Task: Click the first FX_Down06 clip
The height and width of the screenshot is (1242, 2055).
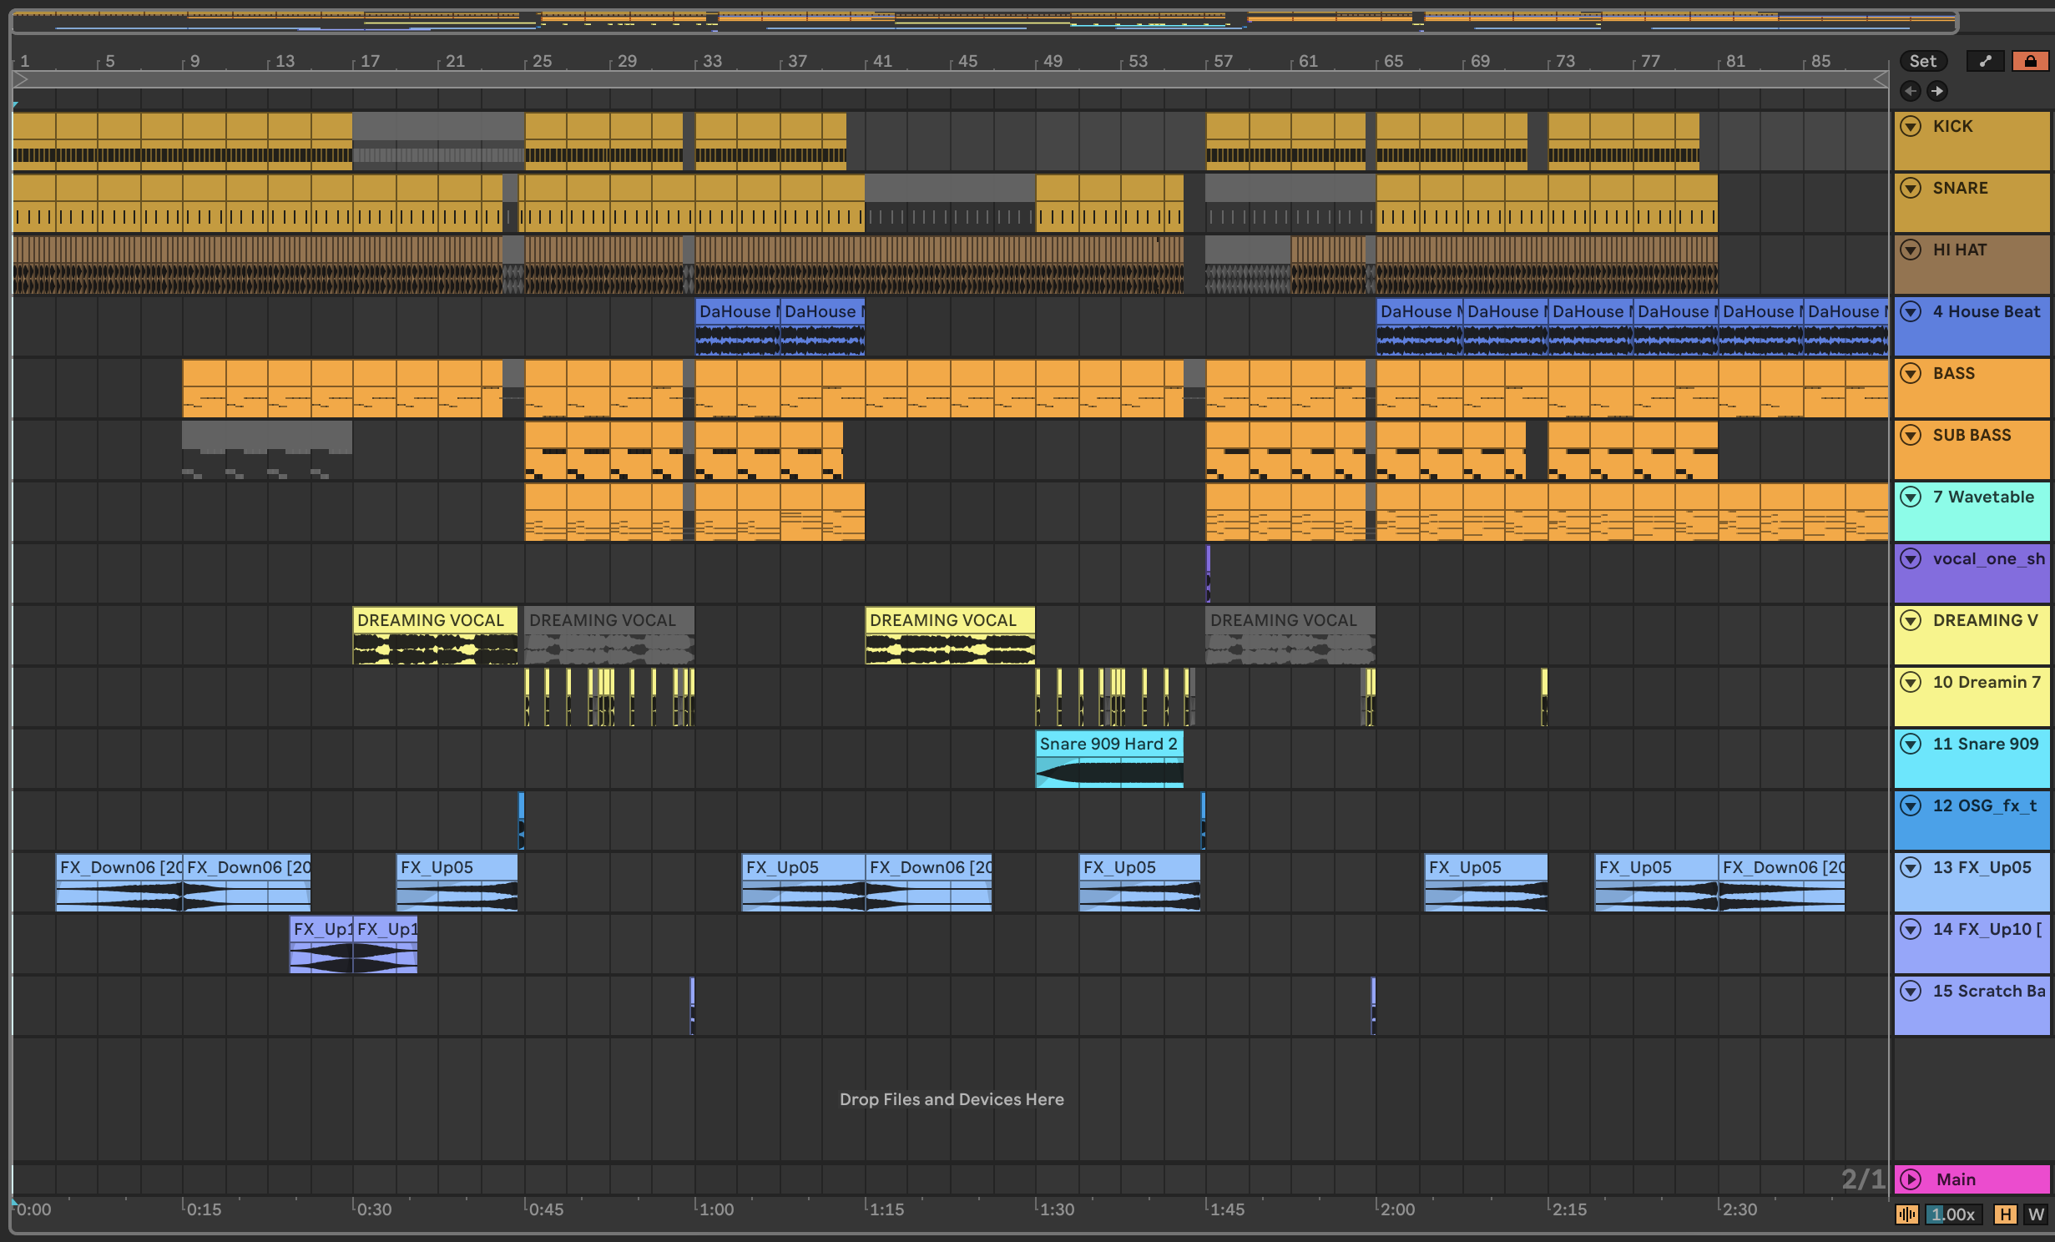Action: (x=119, y=867)
